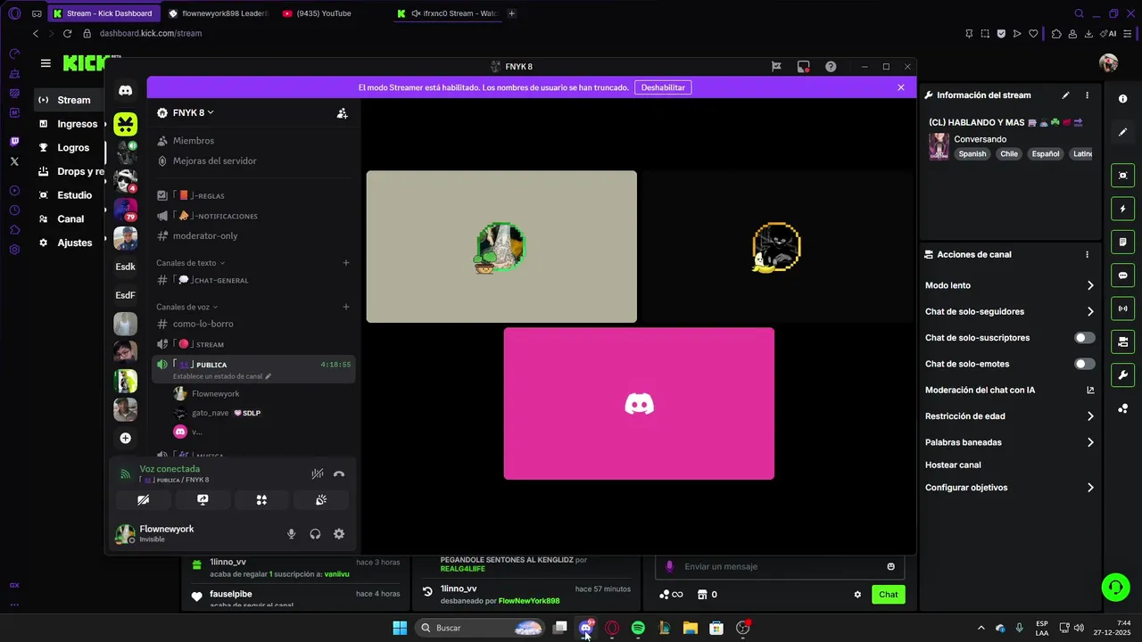Click wrench icon in Kick right rail
The width and height of the screenshot is (1142, 642).
[x=1123, y=375]
